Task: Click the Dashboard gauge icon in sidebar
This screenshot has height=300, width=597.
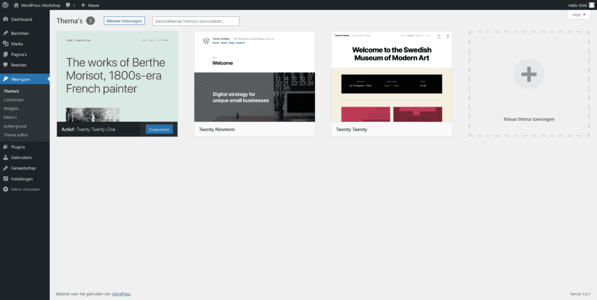Action: click(6, 19)
